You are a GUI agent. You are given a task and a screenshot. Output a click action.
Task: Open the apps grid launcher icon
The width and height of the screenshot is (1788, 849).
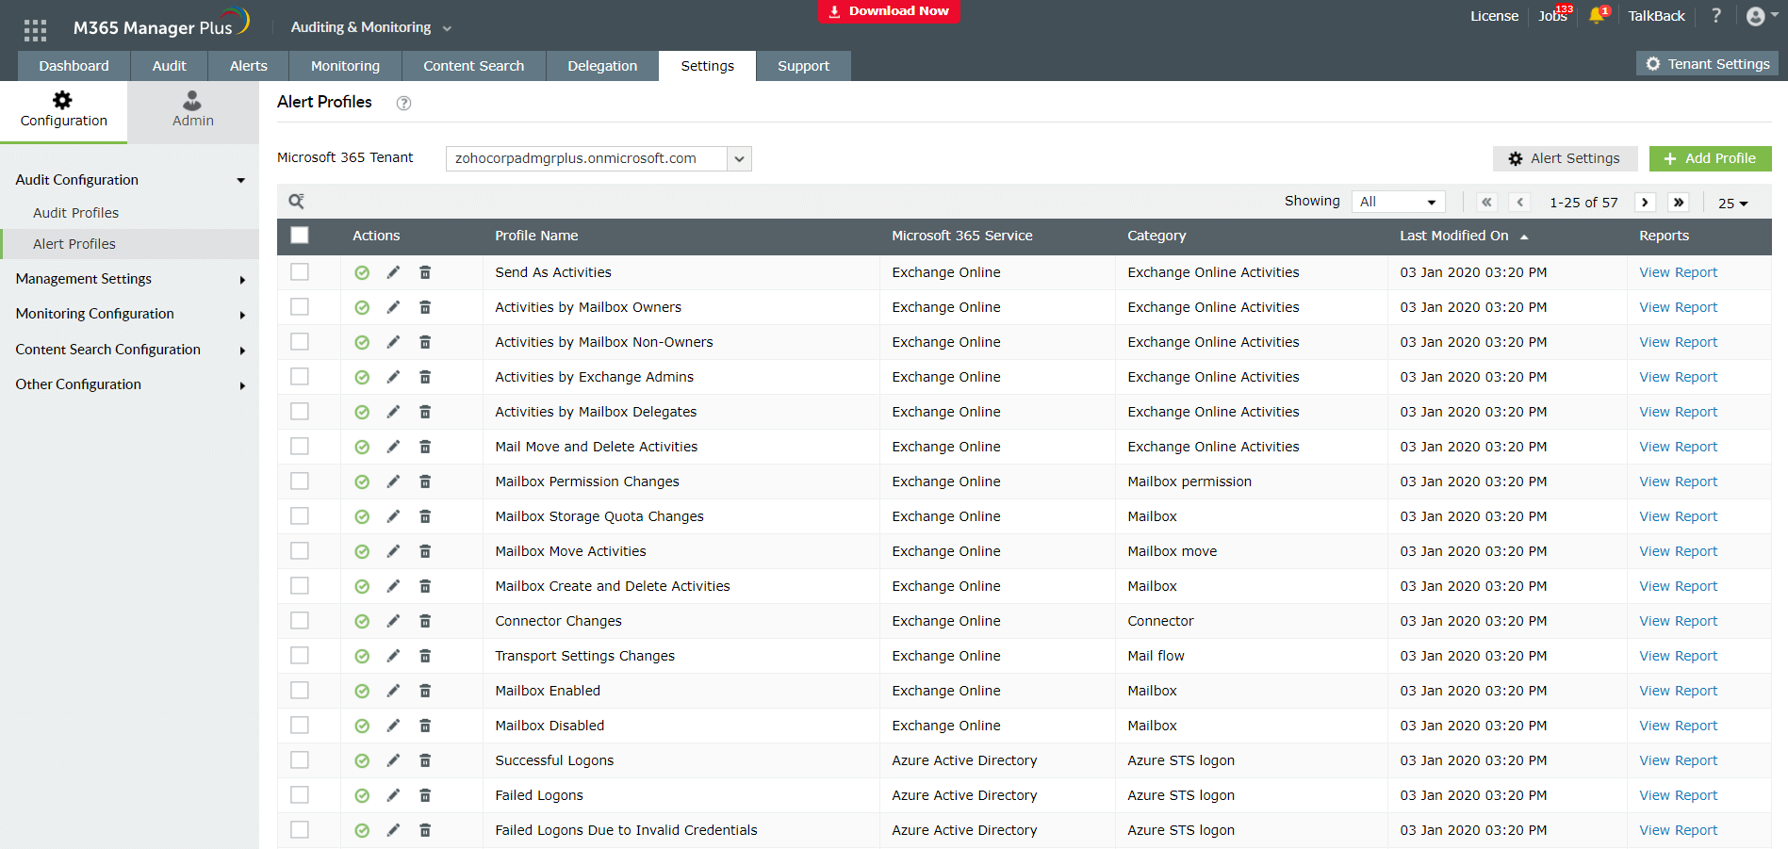[35, 30]
